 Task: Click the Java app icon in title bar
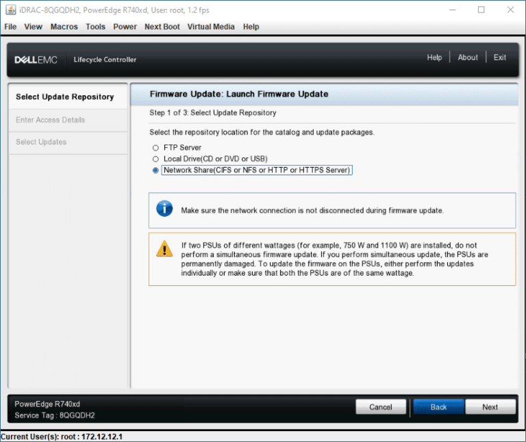(11, 10)
